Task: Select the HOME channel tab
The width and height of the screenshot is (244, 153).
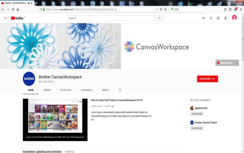Action: tap(31, 90)
